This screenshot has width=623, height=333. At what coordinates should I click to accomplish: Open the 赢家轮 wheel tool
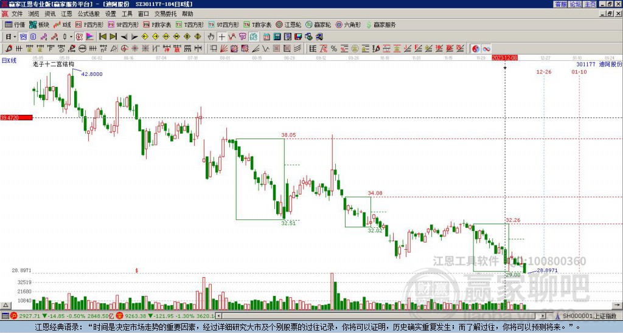[x=319, y=24]
